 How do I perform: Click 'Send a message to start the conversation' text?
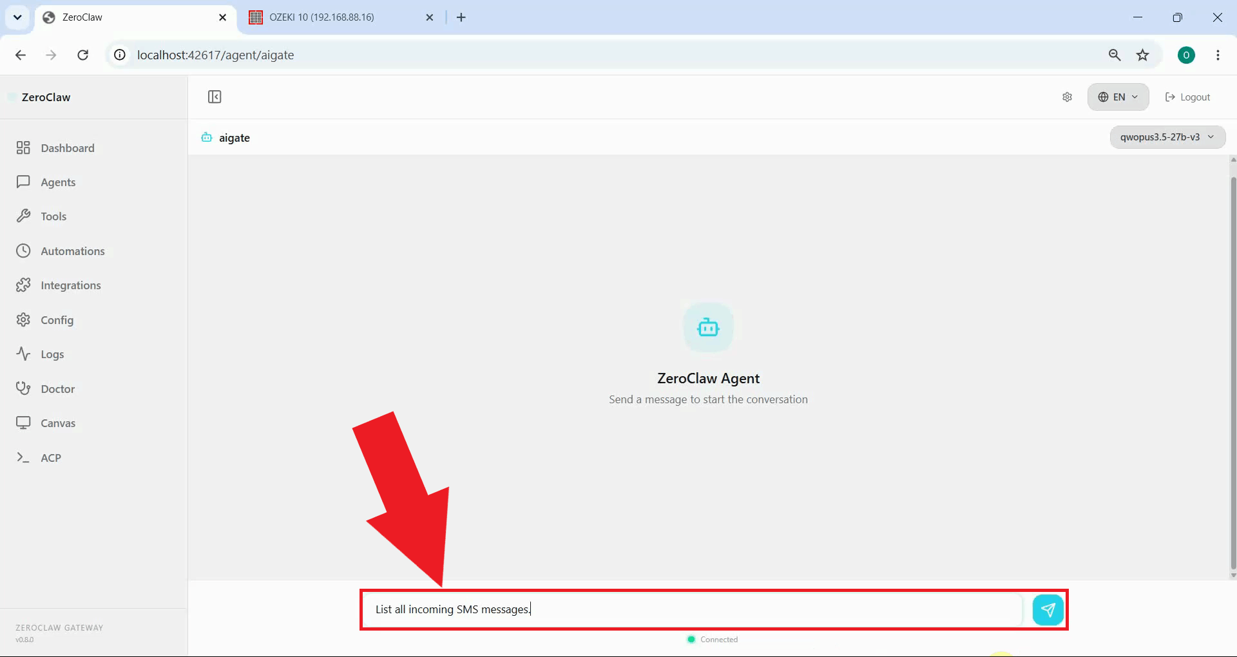[708, 399]
